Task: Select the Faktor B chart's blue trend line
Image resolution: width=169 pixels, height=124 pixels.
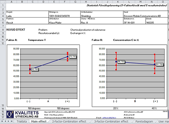Action: click(x=135, y=63)
